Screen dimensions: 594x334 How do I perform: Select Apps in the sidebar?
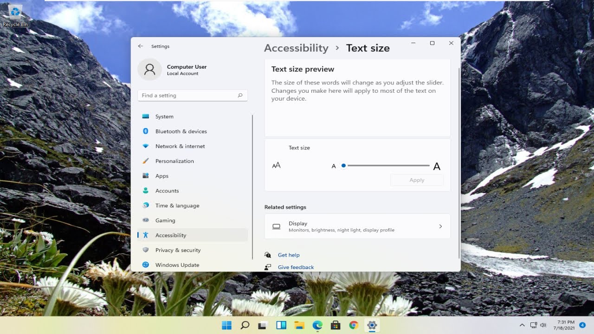tap(161, 176)
